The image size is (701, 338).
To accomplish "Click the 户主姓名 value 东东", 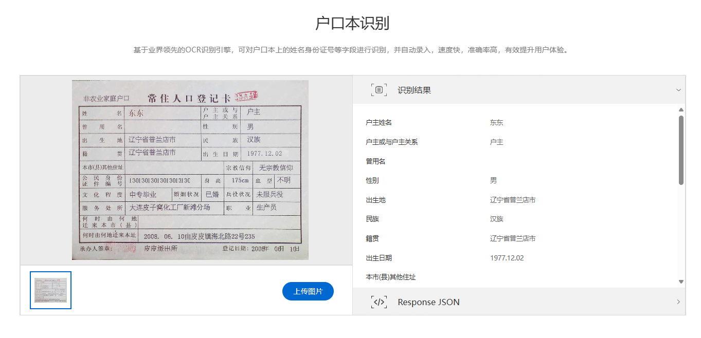I will [496, 123].
